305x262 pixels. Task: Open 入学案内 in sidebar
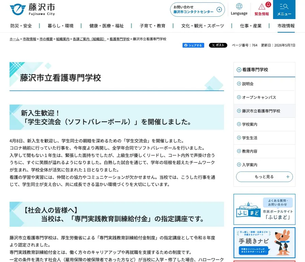point(264,165)
